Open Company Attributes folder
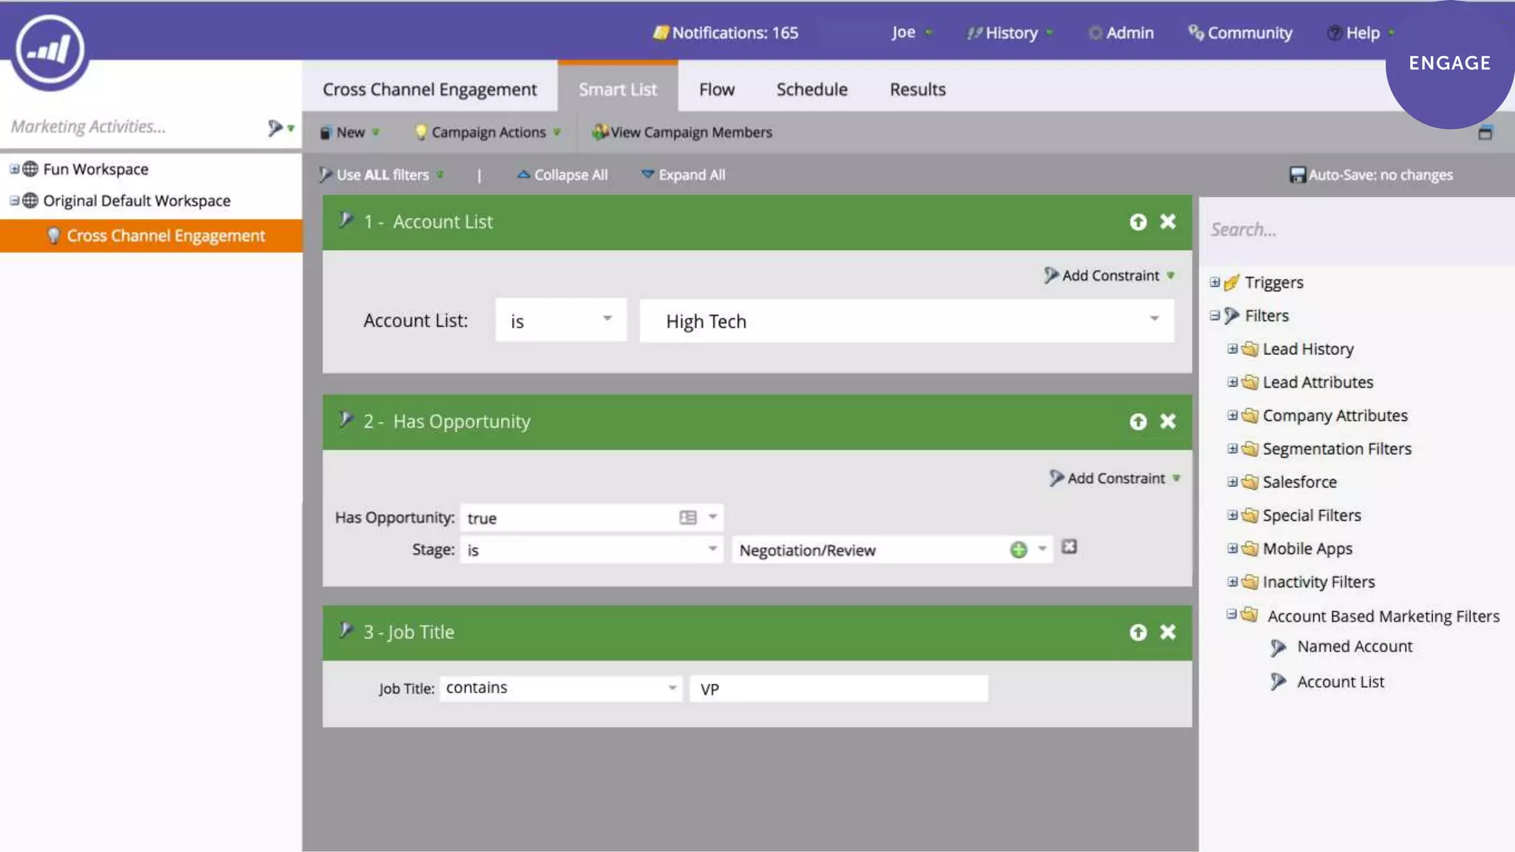1515x852 pixels. point(1335,416)
